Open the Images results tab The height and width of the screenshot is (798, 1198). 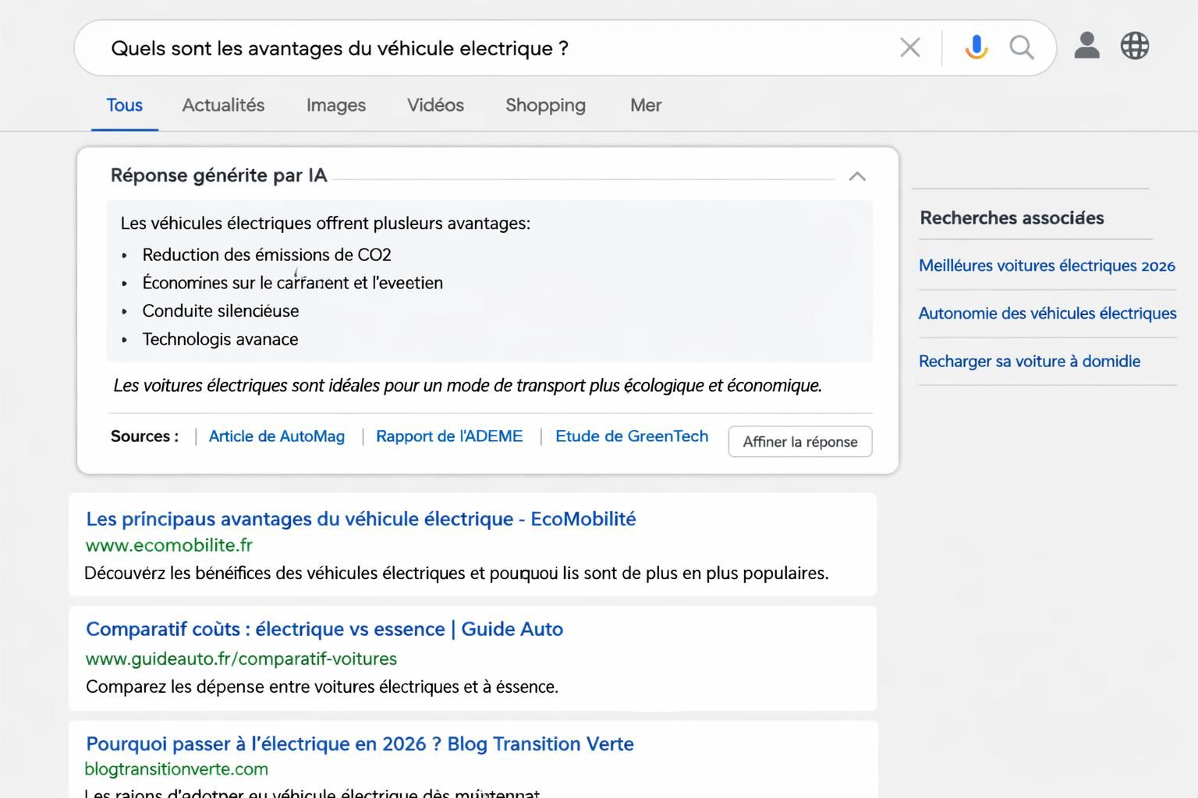click(335, 105)
